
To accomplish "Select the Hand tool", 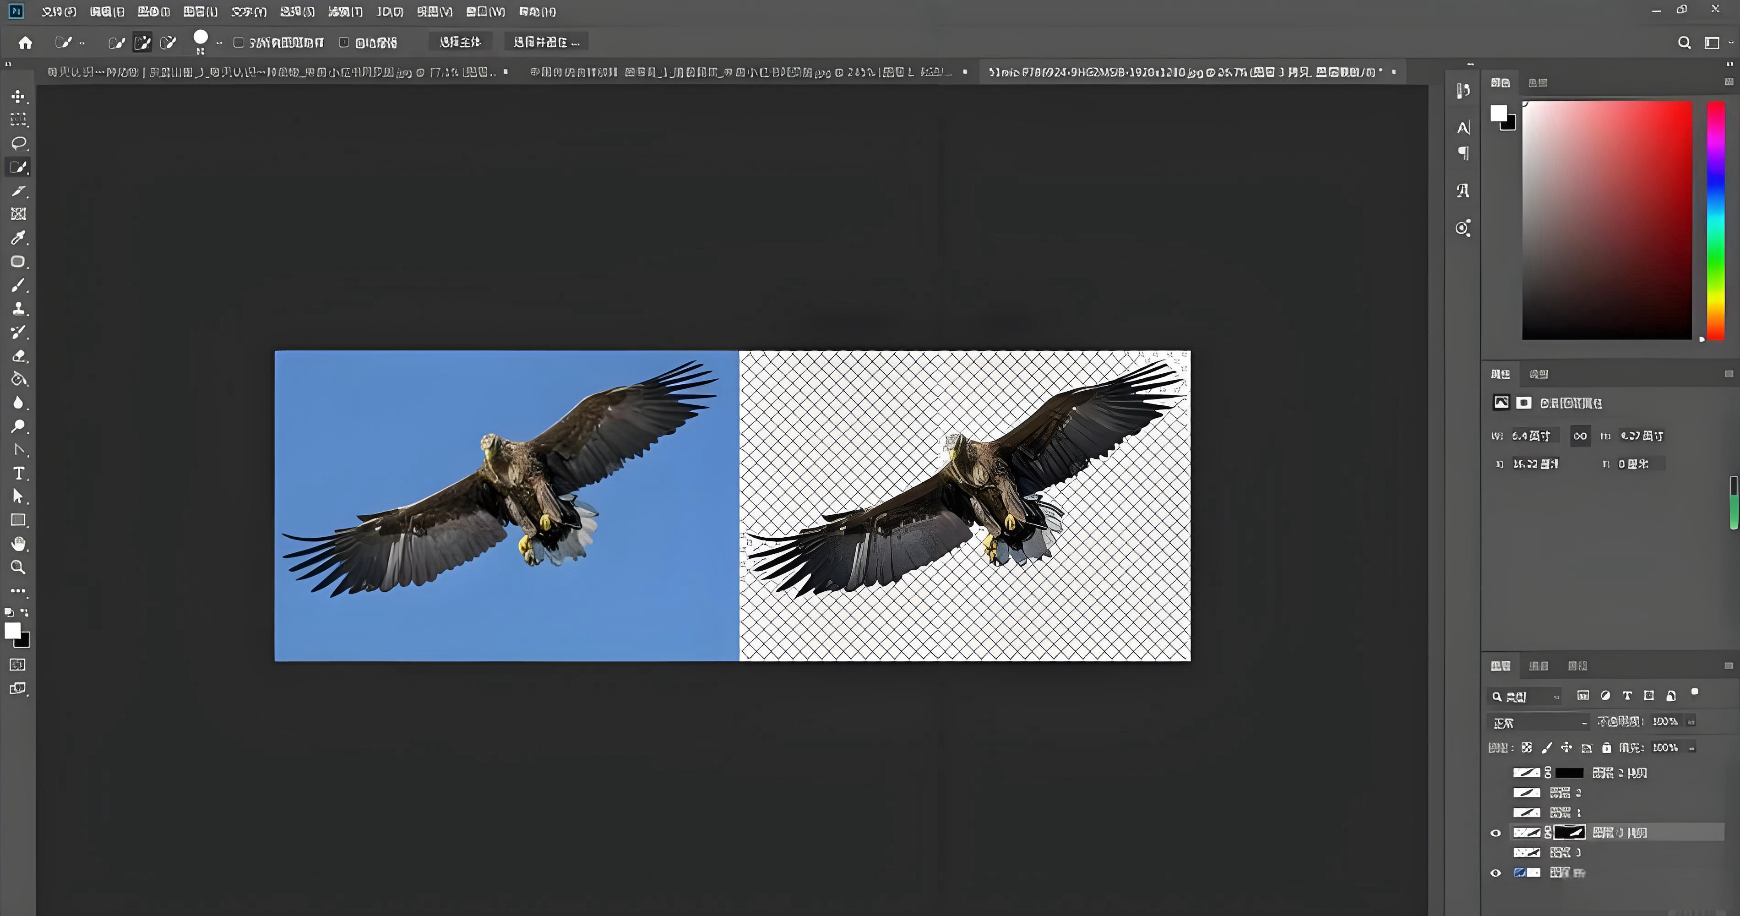I will point(18,544).
